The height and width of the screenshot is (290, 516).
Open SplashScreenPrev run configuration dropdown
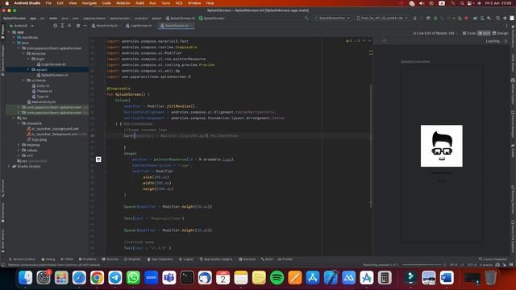(x=332, y=18)
